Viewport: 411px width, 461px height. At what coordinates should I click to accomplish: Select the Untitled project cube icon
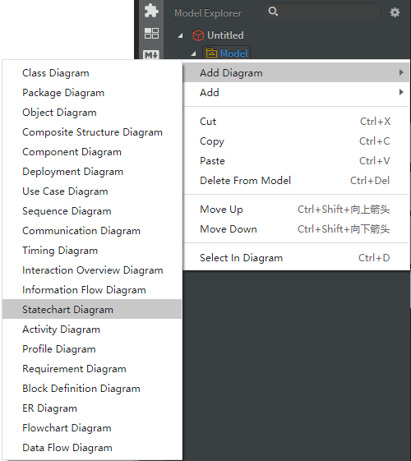pos(198,35)
